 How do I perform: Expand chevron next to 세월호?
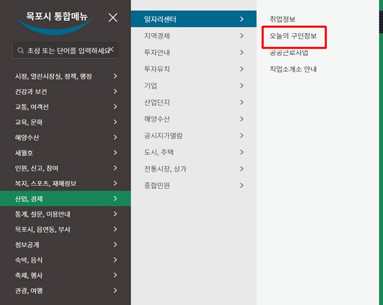pyautogui.click(x=115, y=152)
